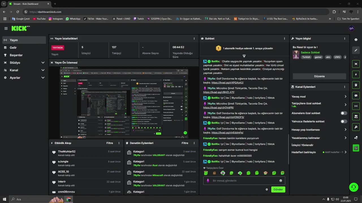Toggle Abonelere özel sohbet switch
This screenshot has width=362, height=203.
(344, 113)
